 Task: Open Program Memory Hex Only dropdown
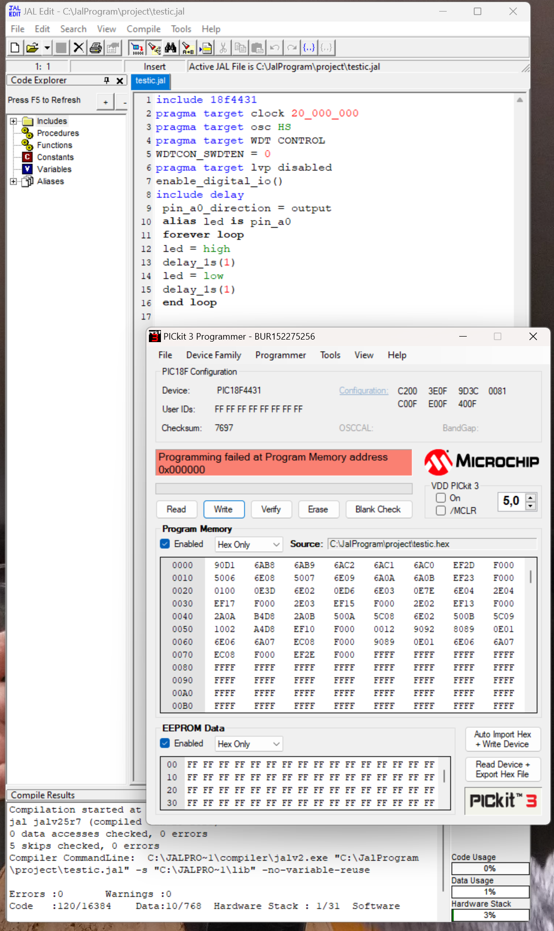coord(249,545)
